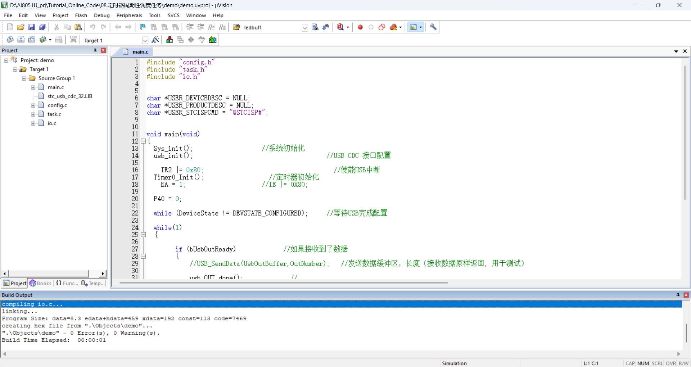Open a file using the folder icon

(21, 27)
